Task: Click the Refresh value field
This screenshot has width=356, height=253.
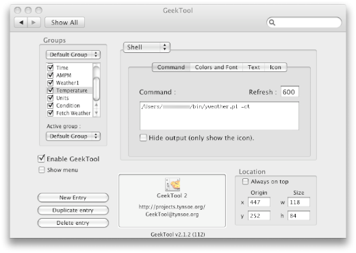Action: [290, 92]
